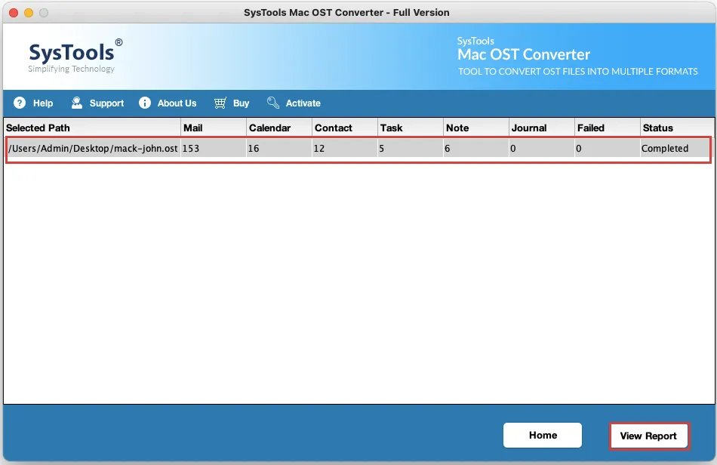The image size is (717, 465).
Task: Click the Contact count 12 cell
Action: point(345,149)
